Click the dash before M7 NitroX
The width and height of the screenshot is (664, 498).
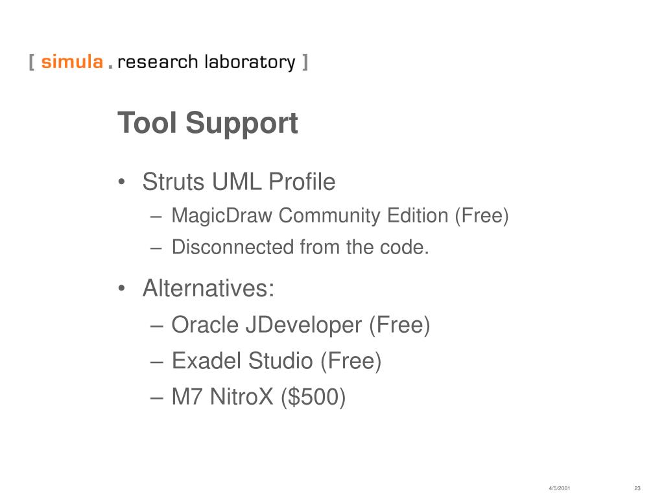(x=156, y=399)
